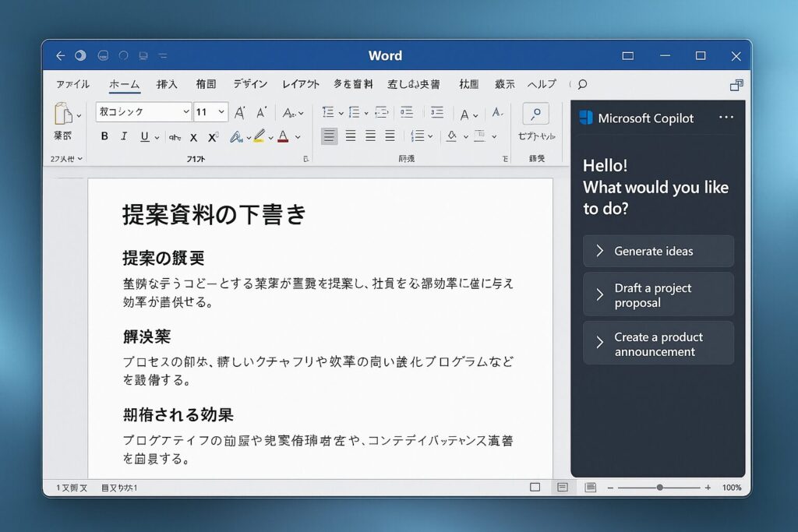Switch to the レイアウト tab
The height and width of the screenshot is (532, 798).
tap(301, 84)
